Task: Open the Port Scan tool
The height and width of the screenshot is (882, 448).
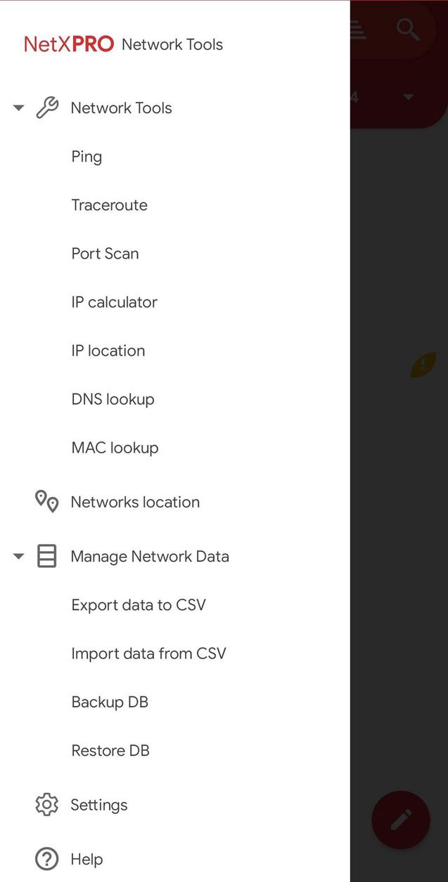Action: (105, 253)
